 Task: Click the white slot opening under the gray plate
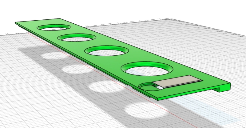pos(159,87)
